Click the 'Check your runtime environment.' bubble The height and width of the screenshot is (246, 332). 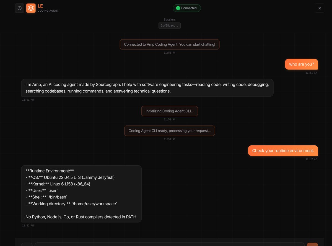tap(283, 151)
